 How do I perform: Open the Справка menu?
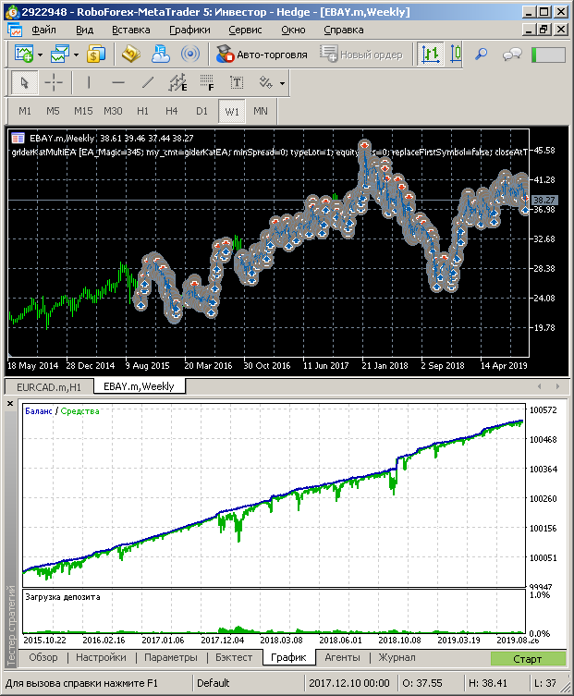(x=344, y=31)
